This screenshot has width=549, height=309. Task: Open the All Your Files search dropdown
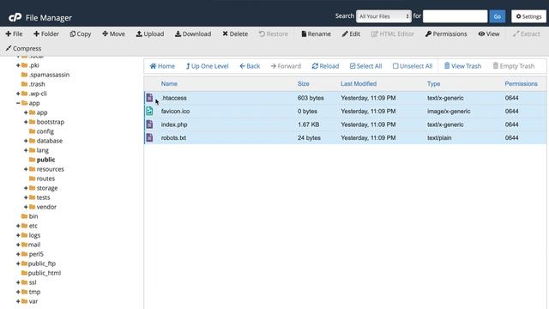click(383, 16)
